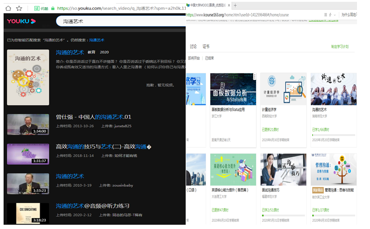370x229 pixels.
Task: Filter courses by 已结束
Action: (x=209, y=58)
